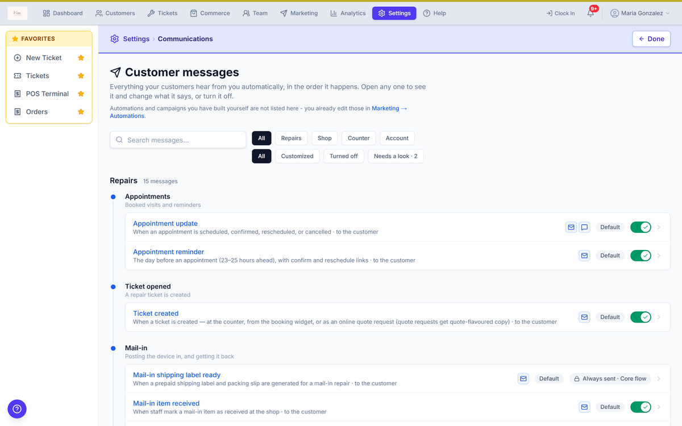Click the Done button
Screen dimensions: 682x426
(x=651, y=39)
